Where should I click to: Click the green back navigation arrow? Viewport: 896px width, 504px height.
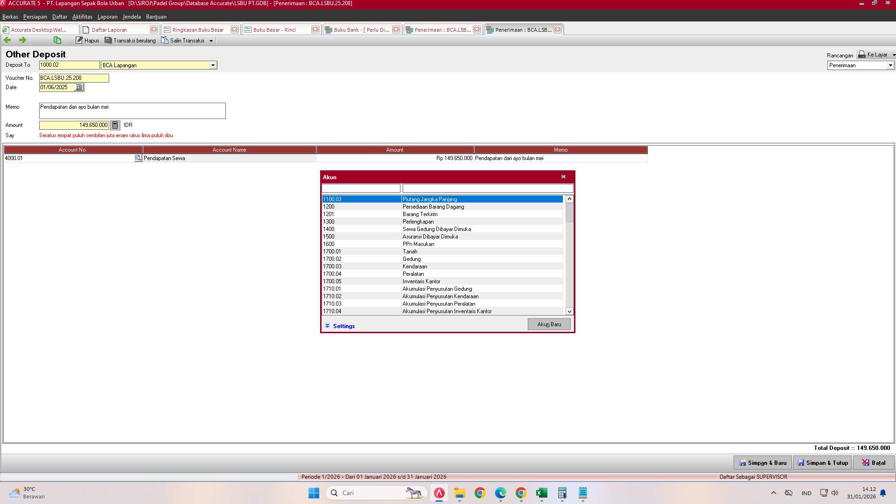[x=7, y=40]
